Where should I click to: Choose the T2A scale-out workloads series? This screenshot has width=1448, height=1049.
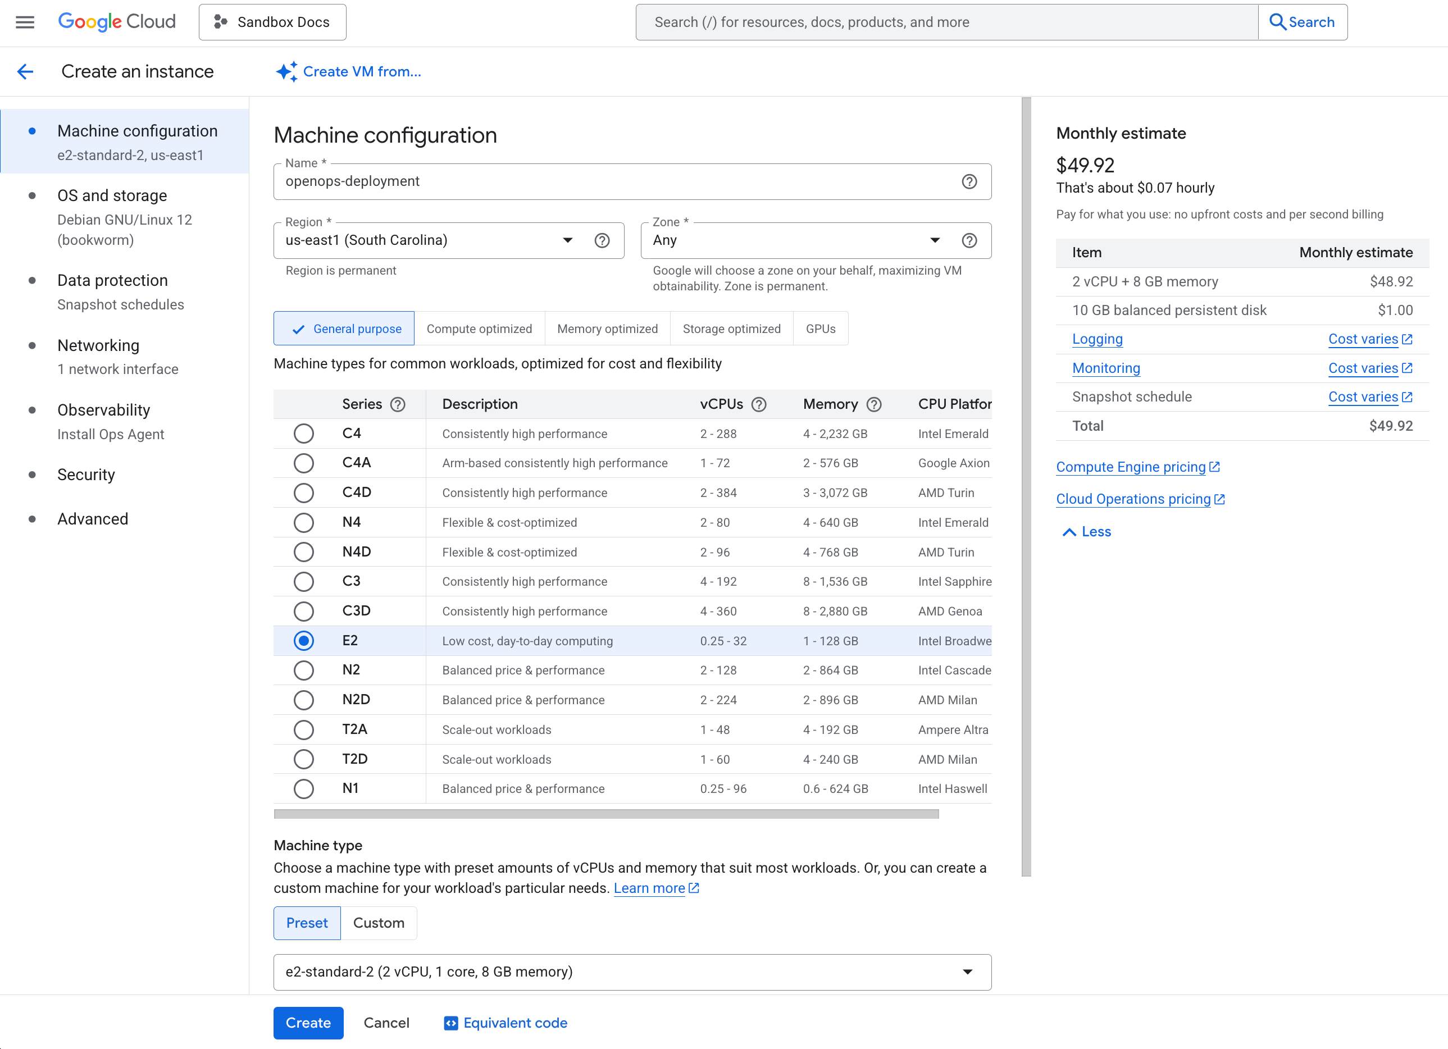click(304, 729)
